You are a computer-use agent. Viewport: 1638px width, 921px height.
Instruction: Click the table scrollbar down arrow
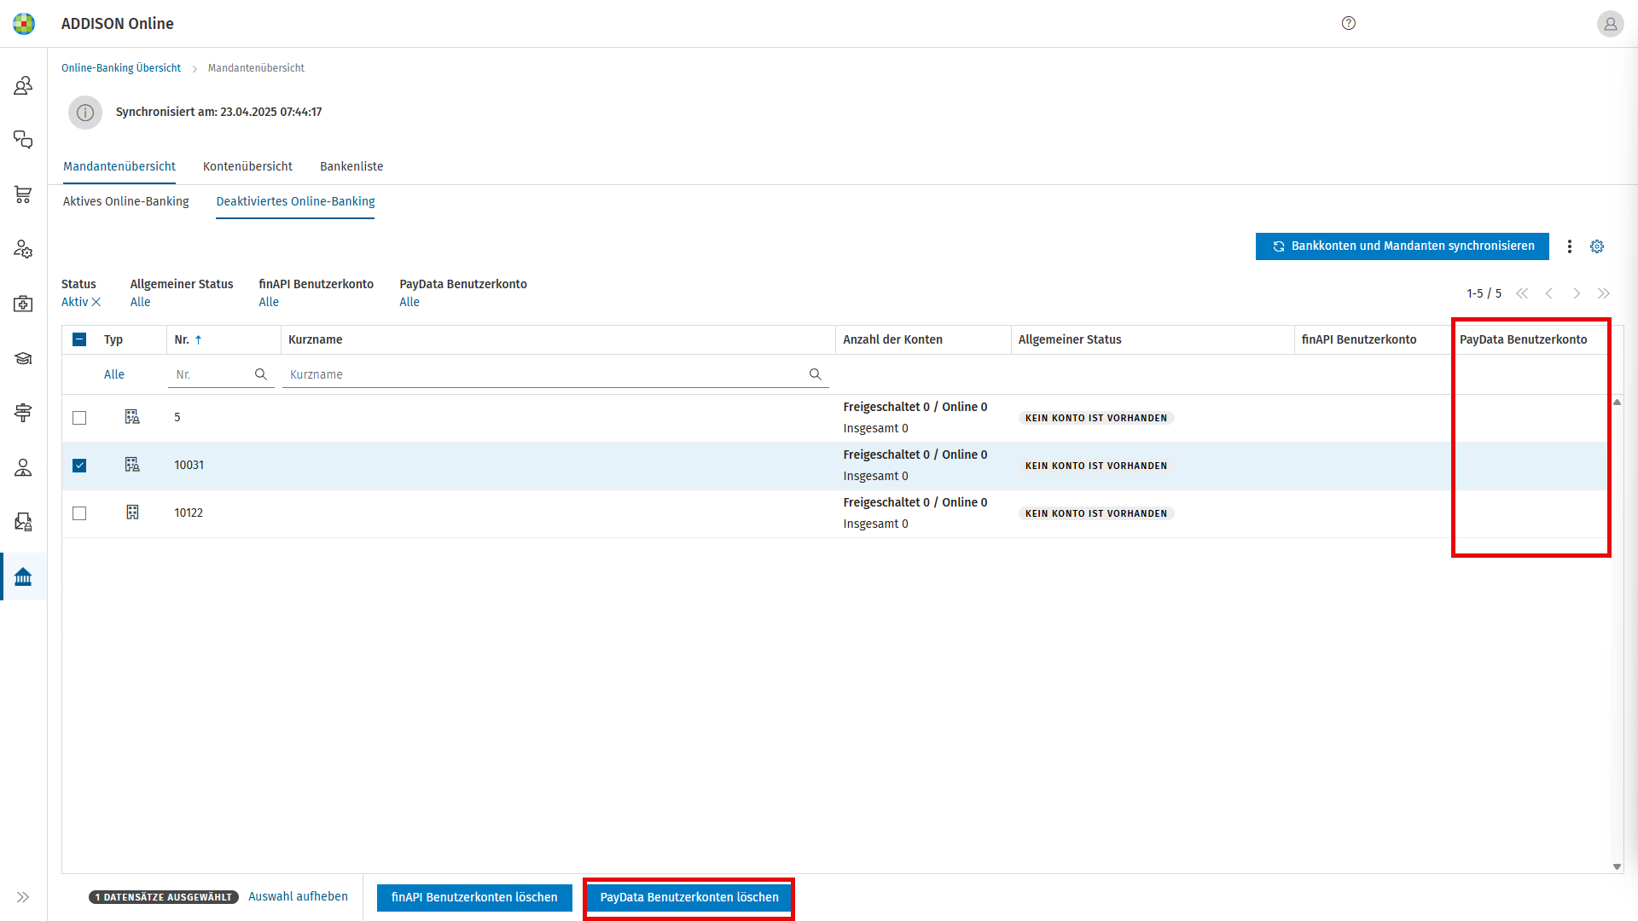1617,866
